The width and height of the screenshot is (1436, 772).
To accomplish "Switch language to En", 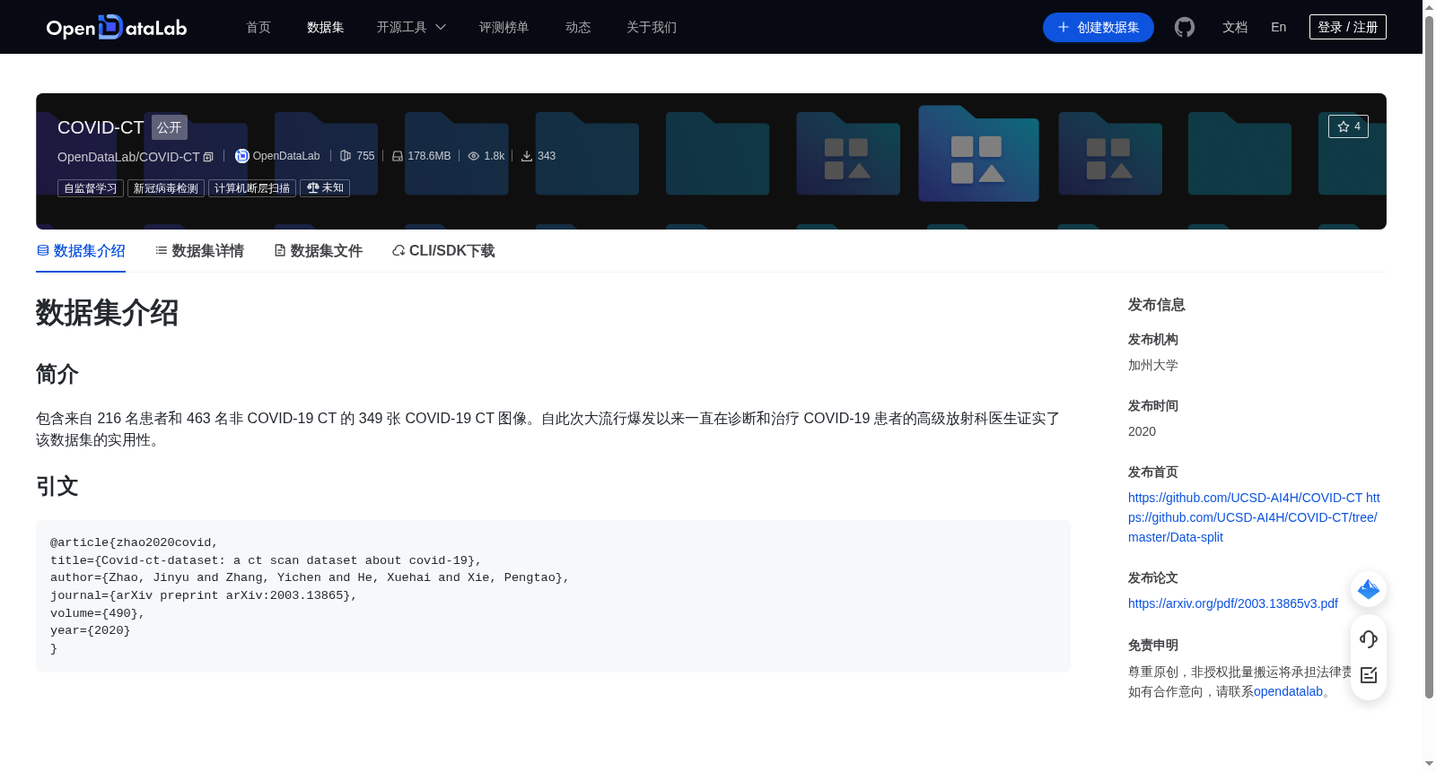I will click(x=1279, y=27).
